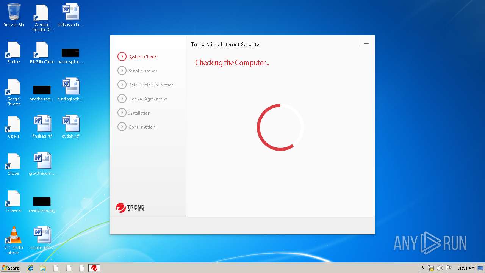The height and width of the screenshot is (273, 485).
Task: Open the FileZilla Client shortcut
Action: (x=42, y=52)
